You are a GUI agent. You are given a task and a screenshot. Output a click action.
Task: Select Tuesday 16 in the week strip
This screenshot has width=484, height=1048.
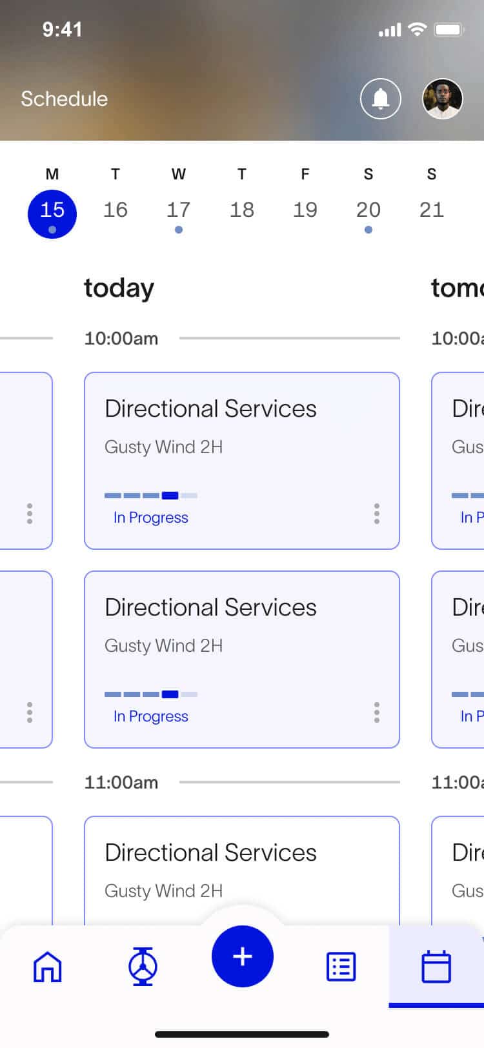116,210
